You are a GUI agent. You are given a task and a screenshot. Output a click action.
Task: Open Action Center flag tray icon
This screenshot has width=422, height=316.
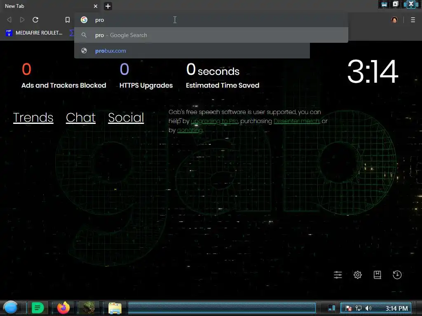point(349,308)
